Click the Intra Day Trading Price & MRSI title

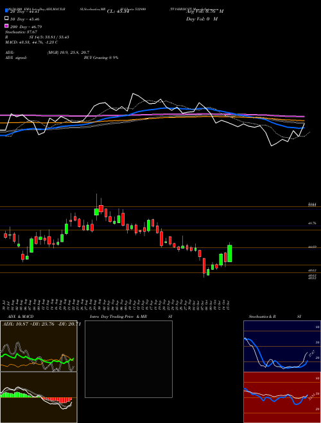[131, 317]
